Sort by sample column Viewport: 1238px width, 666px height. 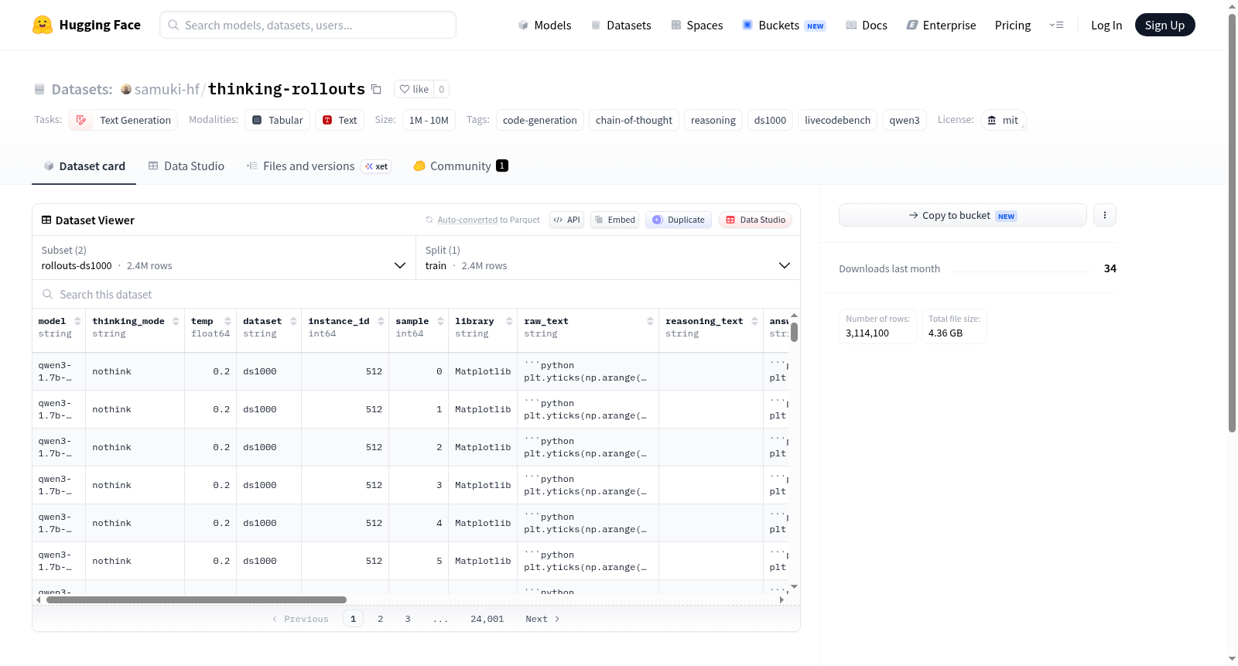pyautogui.click(x=440, y=321)
